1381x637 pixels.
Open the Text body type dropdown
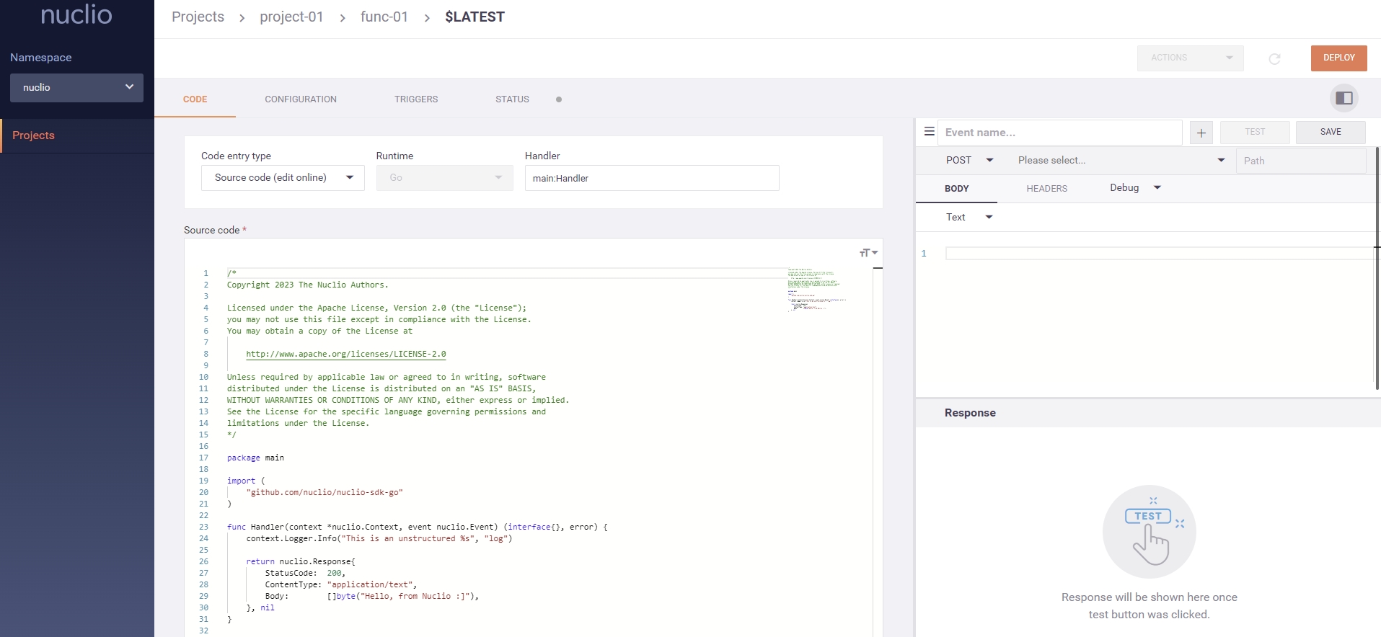969,218
